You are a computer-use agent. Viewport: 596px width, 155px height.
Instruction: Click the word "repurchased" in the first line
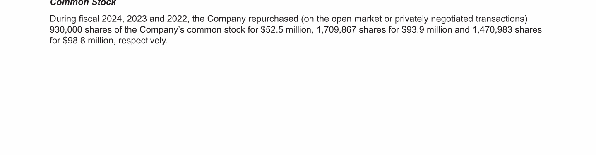pyautogui.click(x=273, y=19)
